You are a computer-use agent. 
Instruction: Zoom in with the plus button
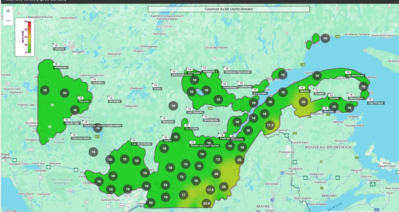8,11
